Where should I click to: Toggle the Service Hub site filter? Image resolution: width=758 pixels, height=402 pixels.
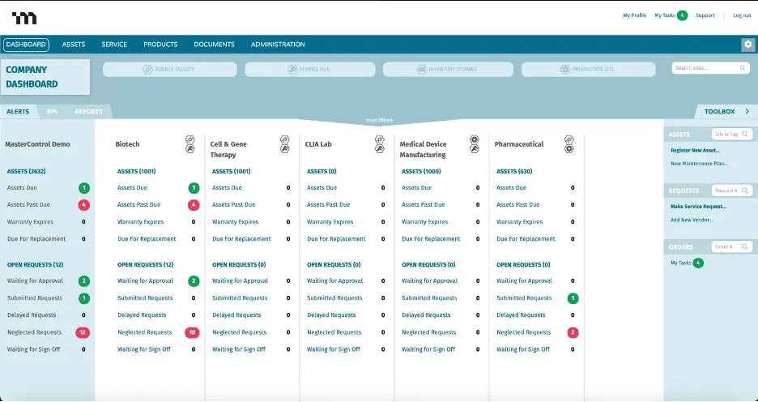[x=309, y=70]
